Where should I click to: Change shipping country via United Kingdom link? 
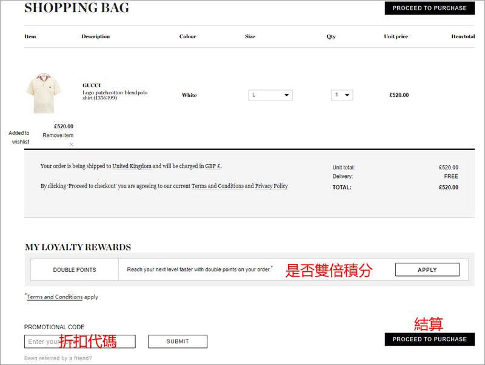[132, 166]
